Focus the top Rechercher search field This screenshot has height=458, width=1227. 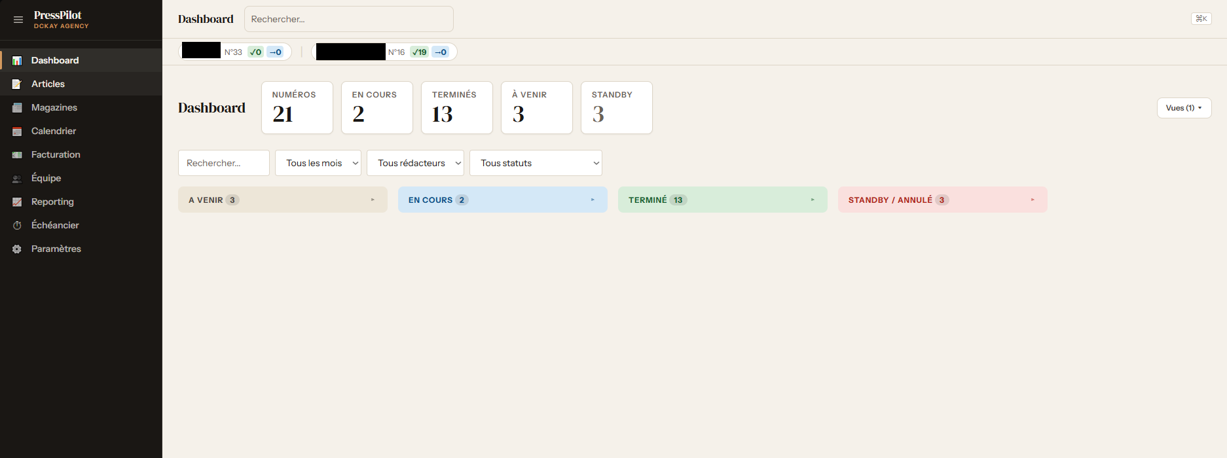[349, 19]
